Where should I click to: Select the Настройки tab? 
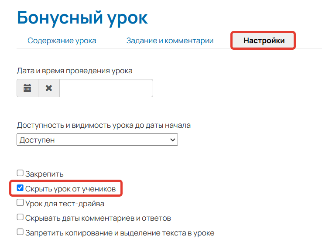coord(264,41)
